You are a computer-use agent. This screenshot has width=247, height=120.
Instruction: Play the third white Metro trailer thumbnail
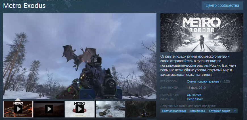point(79,109)
